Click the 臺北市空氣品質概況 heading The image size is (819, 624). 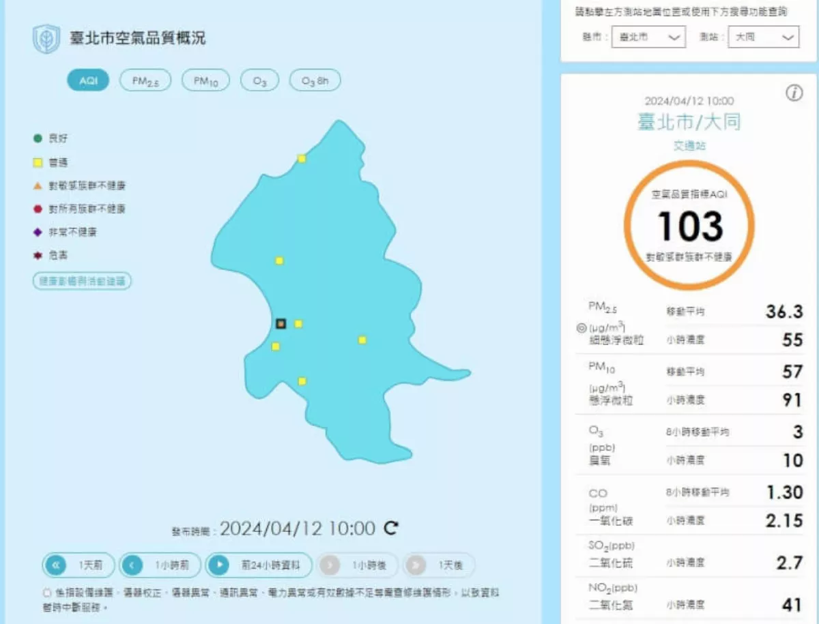click(137, 38)
